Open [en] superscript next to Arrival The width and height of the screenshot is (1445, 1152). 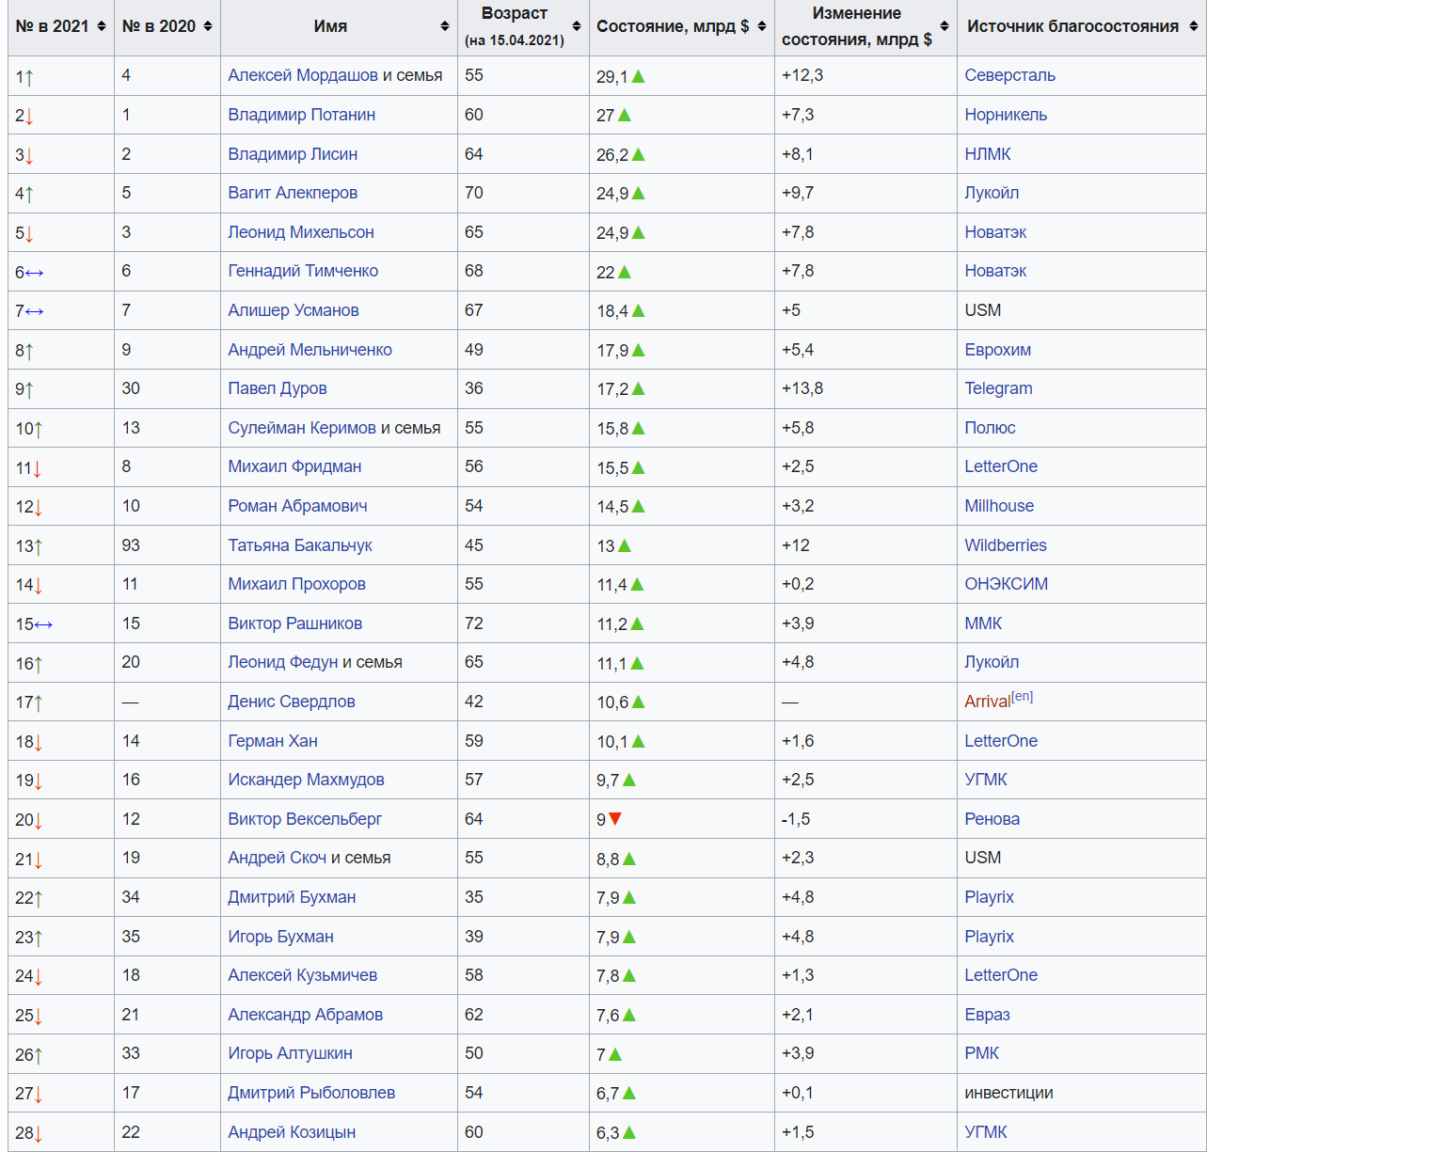coord(1023,697)
